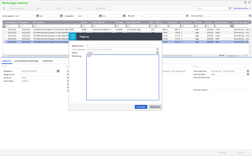Switch to the Sachkonten tab
This screenshot has width=252, height=156.
coord(48,61)
